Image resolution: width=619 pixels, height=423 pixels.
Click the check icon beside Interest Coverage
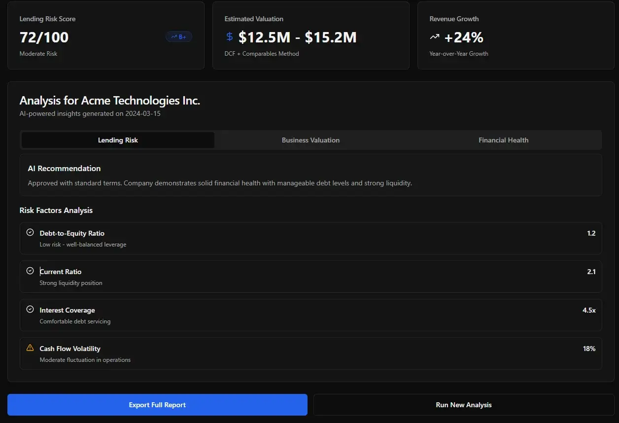[30, 309]
